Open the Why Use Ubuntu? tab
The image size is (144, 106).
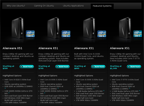coord(16,6)
